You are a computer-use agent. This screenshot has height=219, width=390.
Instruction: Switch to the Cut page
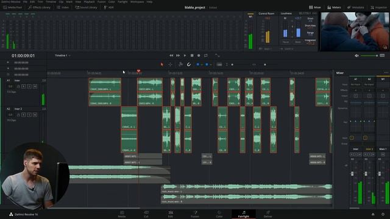[x=146, y=214]
